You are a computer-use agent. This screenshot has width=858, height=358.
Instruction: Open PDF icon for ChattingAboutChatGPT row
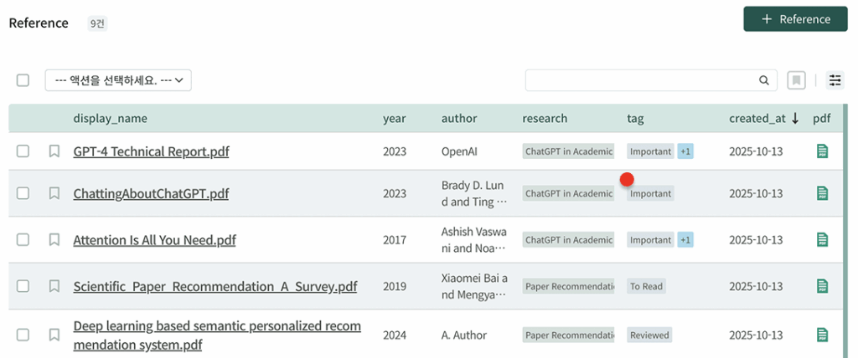[x=822, y=193]
